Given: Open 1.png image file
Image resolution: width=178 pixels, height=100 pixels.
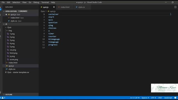Looking at the screenshot, I should tap(12, 34).
